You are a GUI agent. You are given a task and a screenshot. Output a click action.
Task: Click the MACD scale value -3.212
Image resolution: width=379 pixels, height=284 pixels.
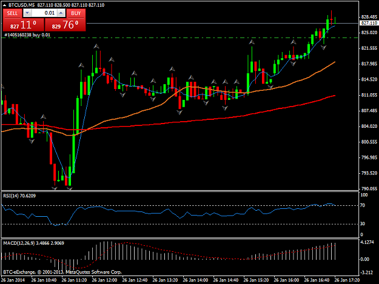click(366, 272)
